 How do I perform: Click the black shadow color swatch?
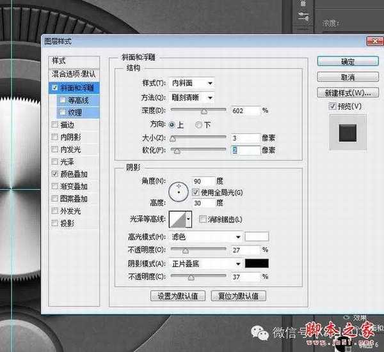[257, 263]
